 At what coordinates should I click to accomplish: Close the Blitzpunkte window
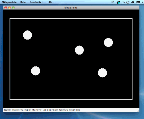pos(6,8)
